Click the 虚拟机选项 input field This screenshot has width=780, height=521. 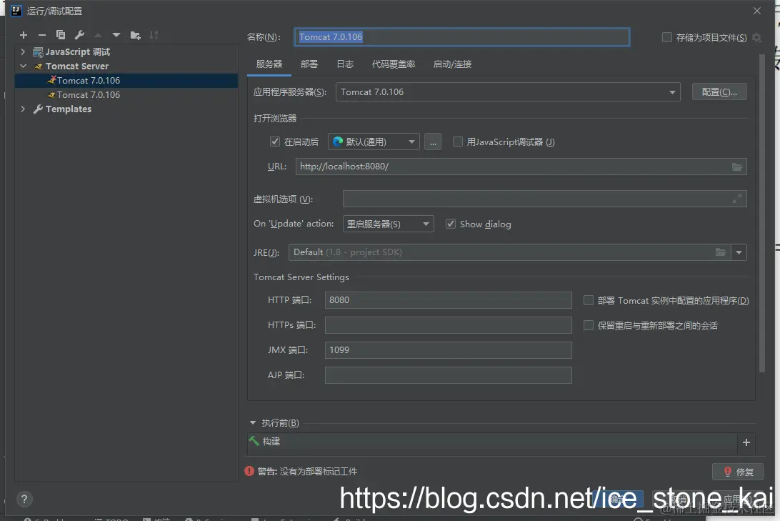point(545,199)
